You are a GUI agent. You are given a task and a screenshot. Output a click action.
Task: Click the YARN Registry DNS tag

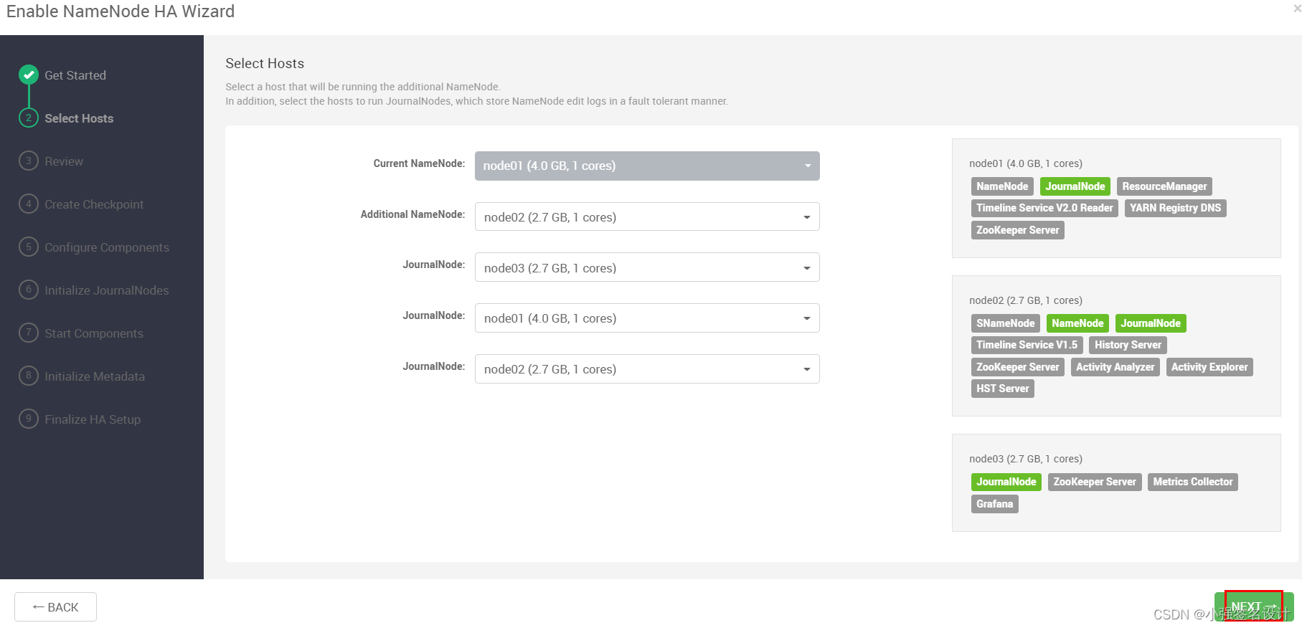click(1175, 208)
